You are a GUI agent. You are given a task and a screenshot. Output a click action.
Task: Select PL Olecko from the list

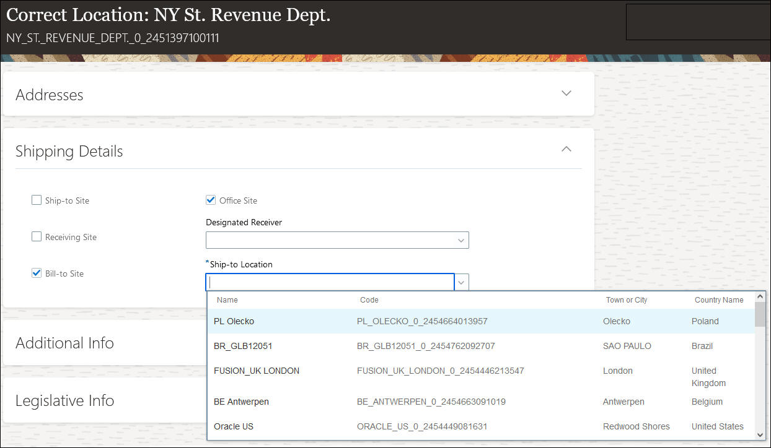click(234, 321)
